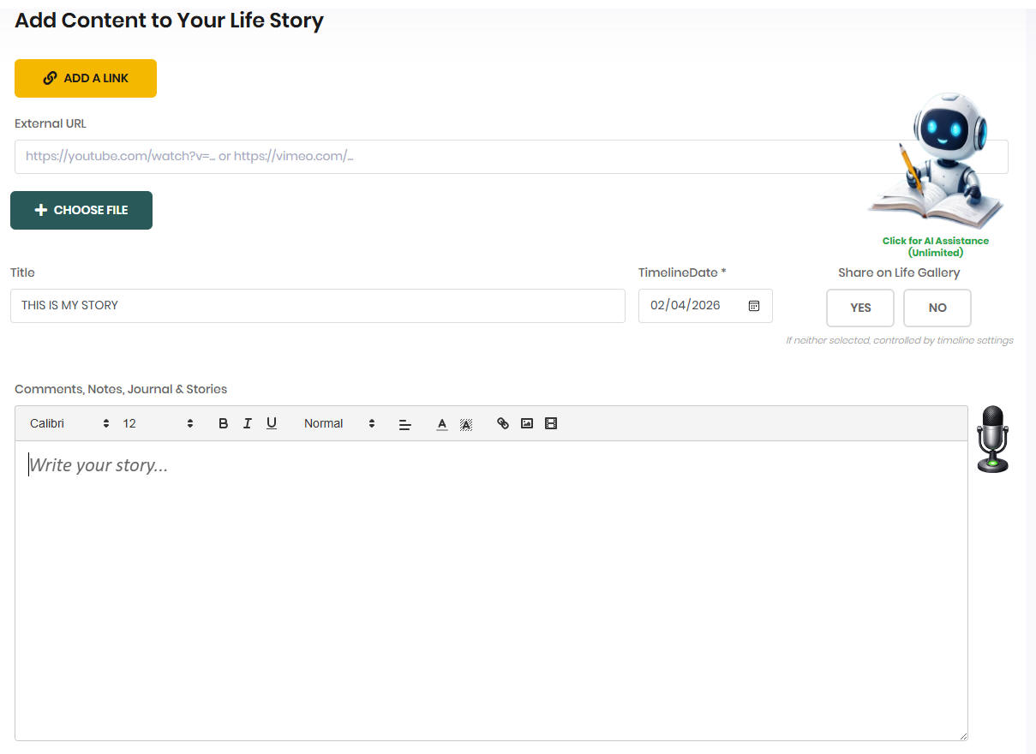Select NO for Share on Life Gallery
Image resolution: width=1036 pixels, height=754 pixels.
click(937, 308)
